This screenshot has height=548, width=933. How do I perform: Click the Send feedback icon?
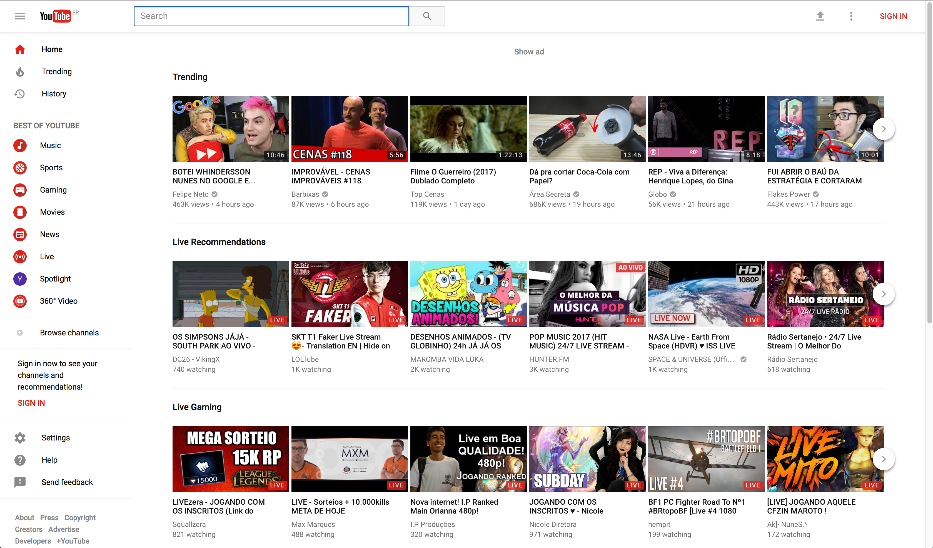(20, 482)
